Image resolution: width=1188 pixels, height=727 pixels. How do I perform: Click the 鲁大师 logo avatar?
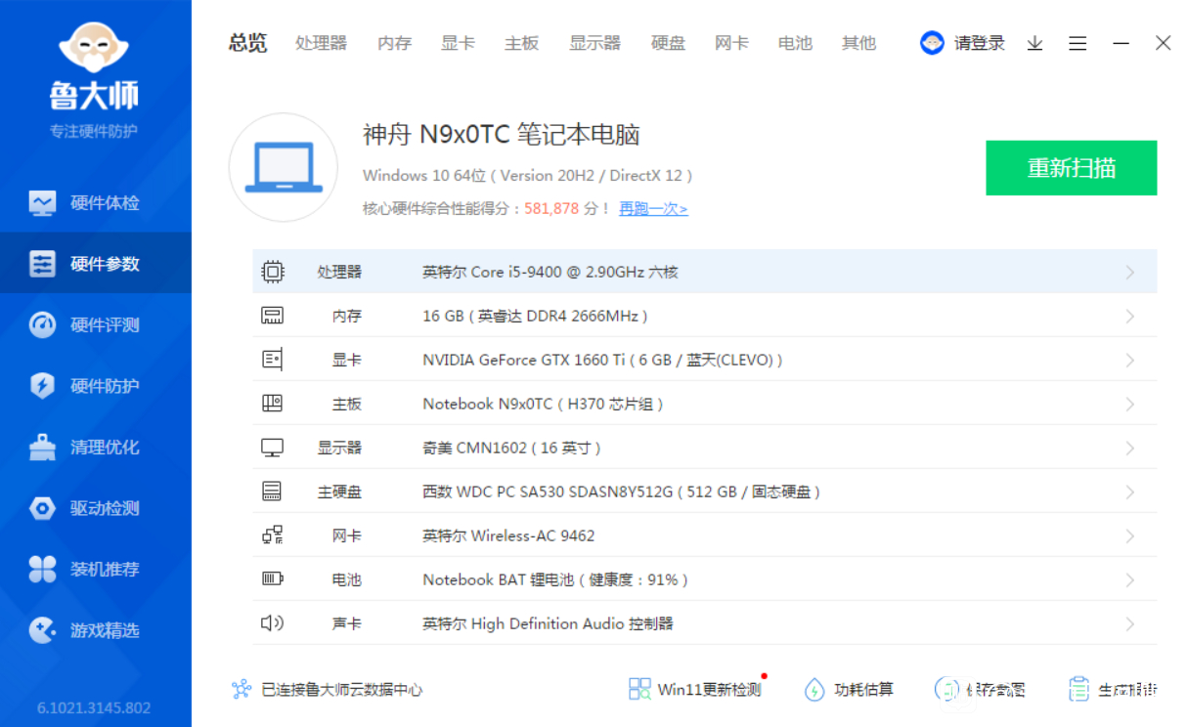[95, 47]
